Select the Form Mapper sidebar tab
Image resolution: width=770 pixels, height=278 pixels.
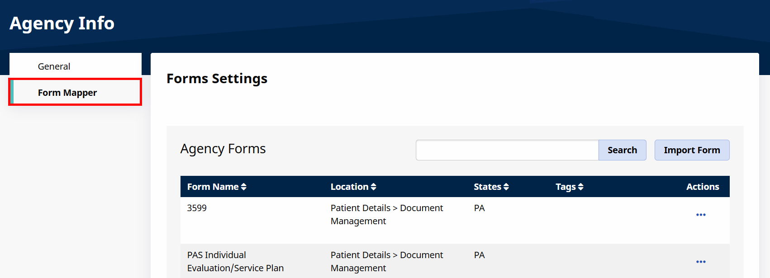point(67,93)
